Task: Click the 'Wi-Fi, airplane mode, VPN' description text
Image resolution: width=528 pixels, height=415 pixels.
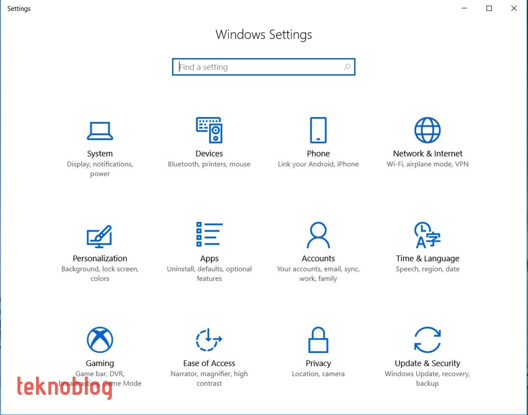Action: tap(427, 164)
